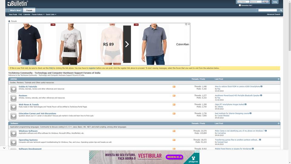Open the Guides & Tutorials forum
This screenshot has height=164, width=291.
pyautogui.click(x=28, y=87)
